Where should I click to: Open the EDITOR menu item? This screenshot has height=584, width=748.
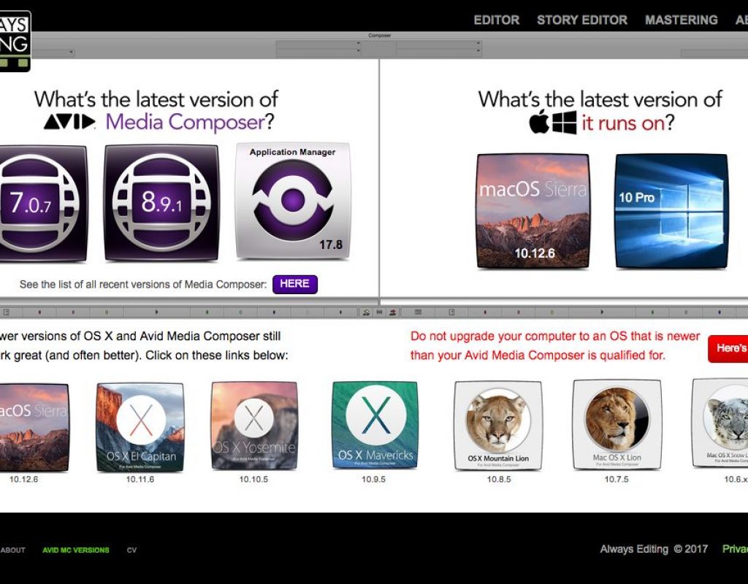coord(497,20)
